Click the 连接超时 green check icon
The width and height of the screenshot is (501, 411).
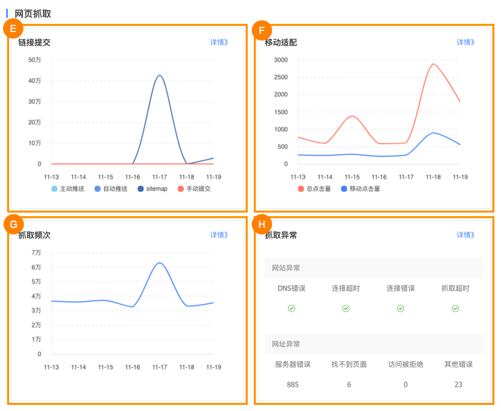click(x=346, y=309)
